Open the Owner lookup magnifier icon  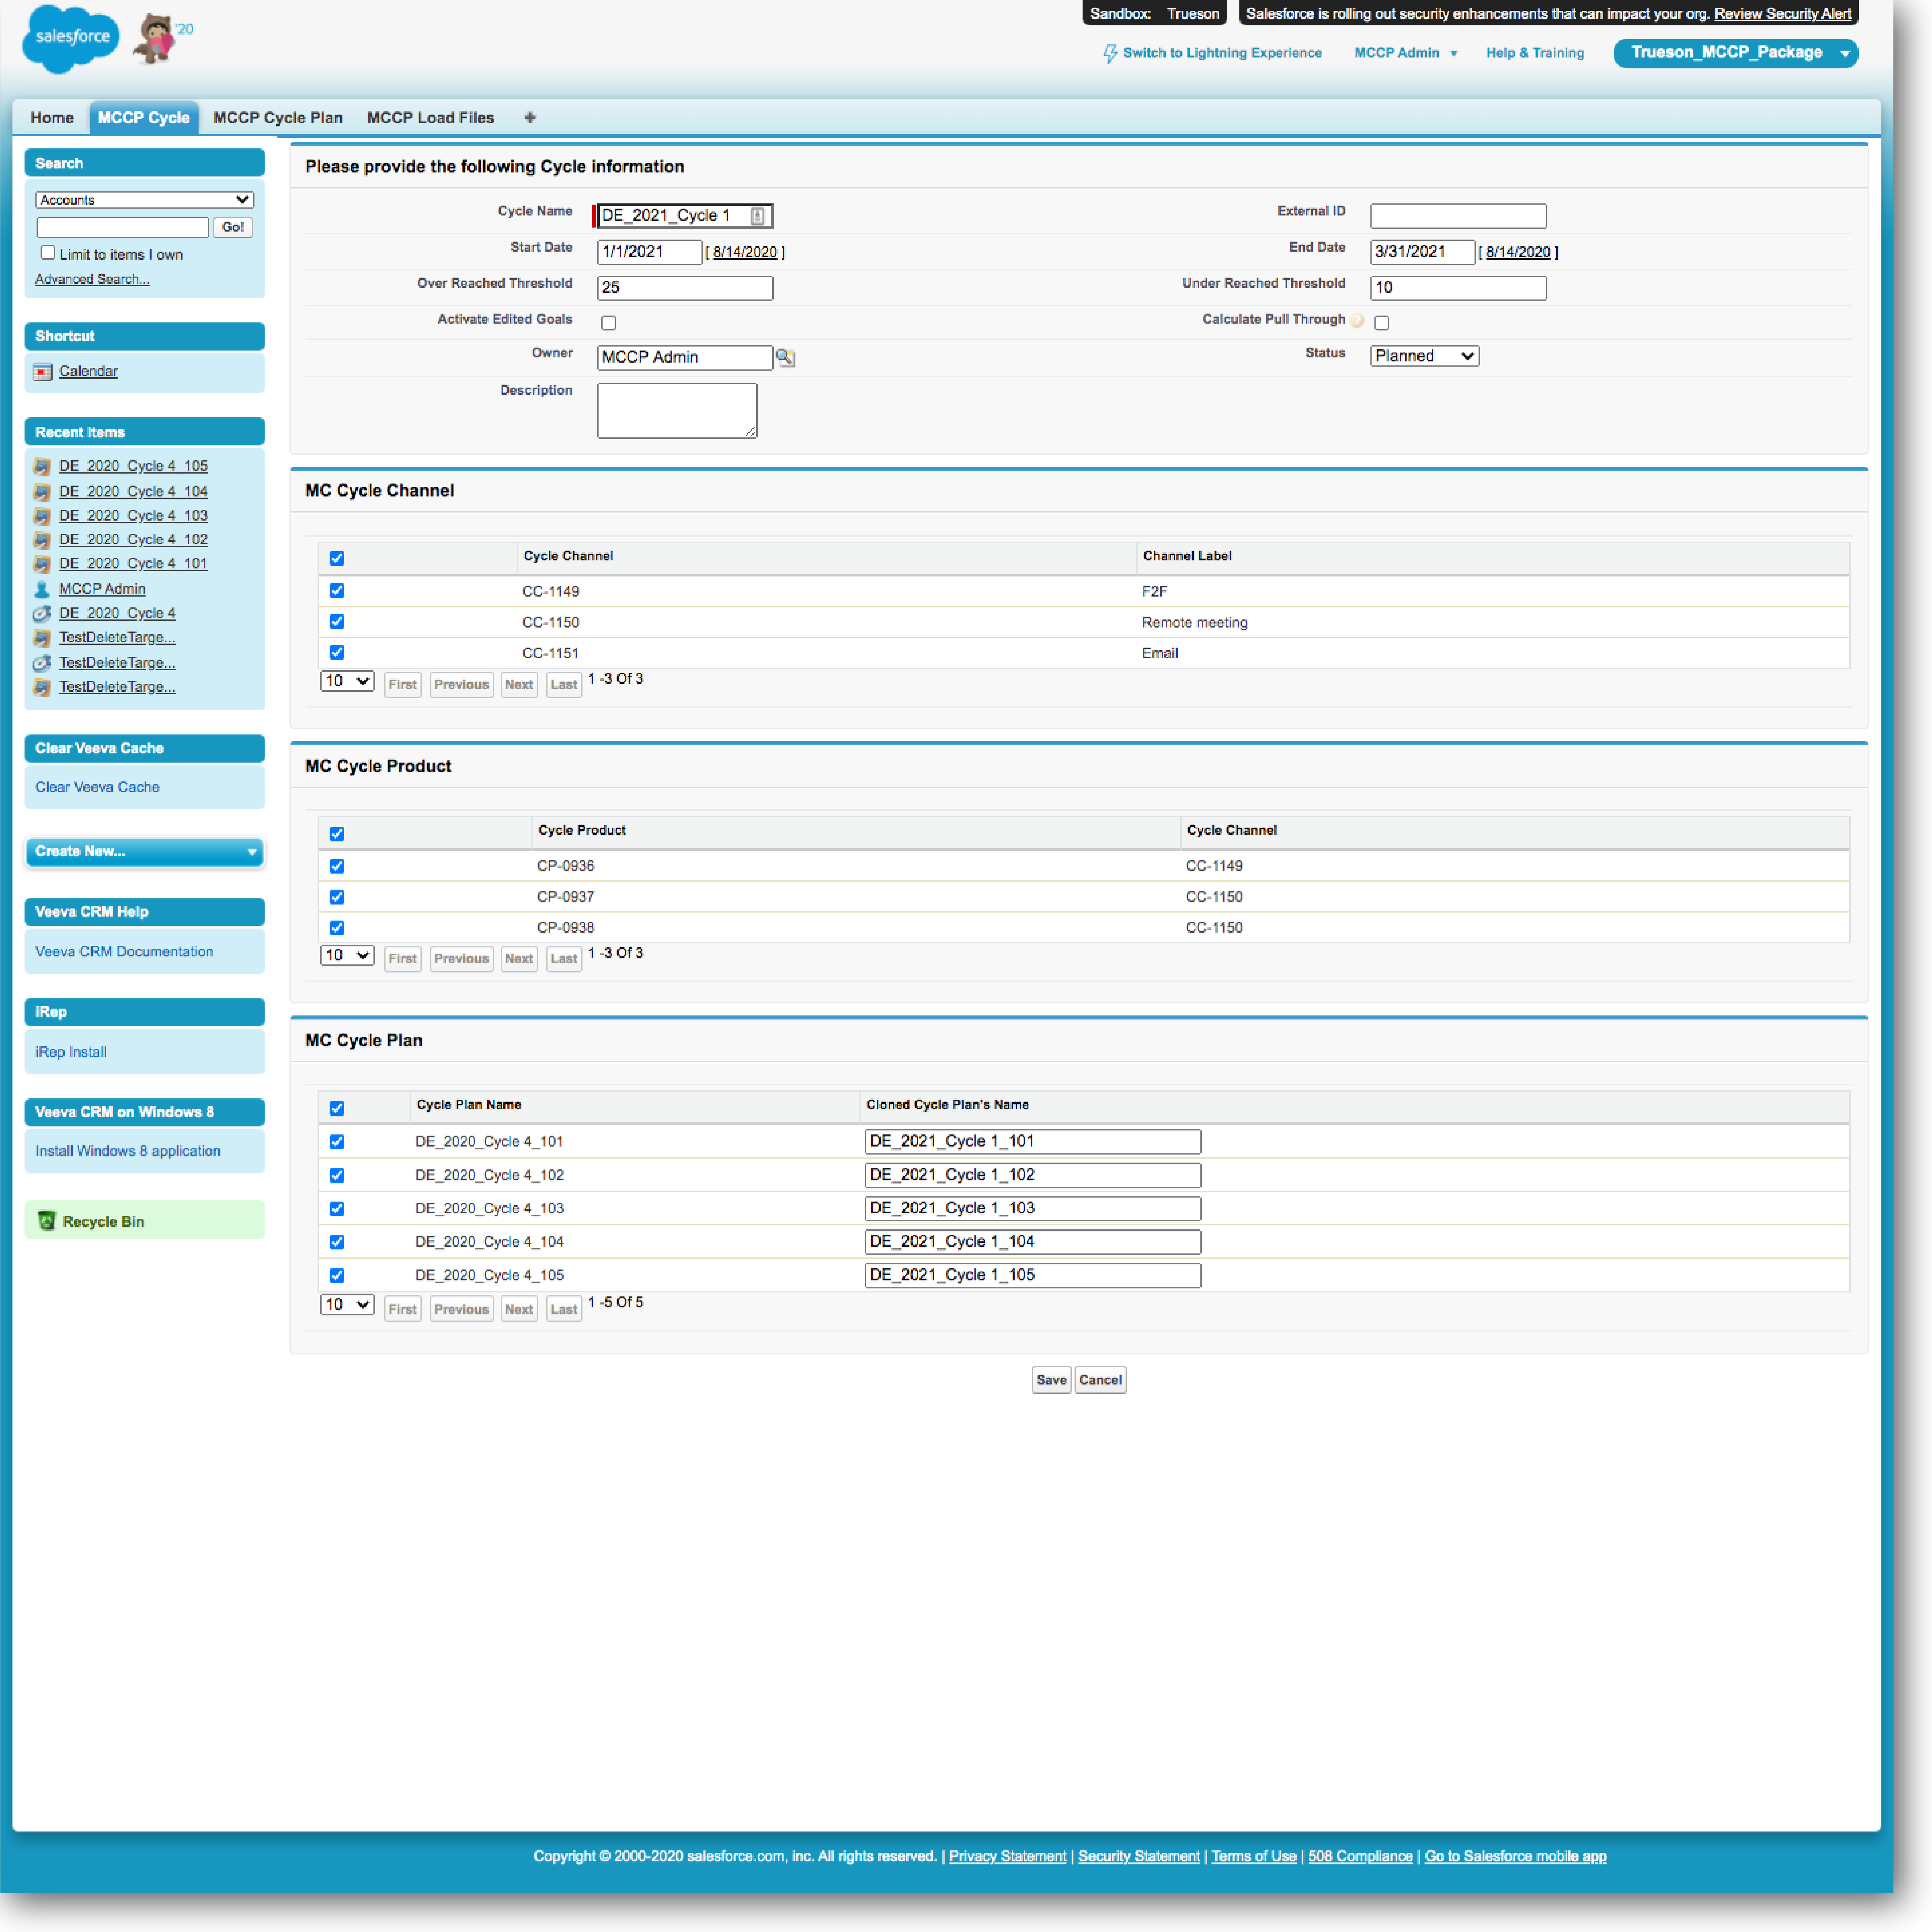coord(786,358)
